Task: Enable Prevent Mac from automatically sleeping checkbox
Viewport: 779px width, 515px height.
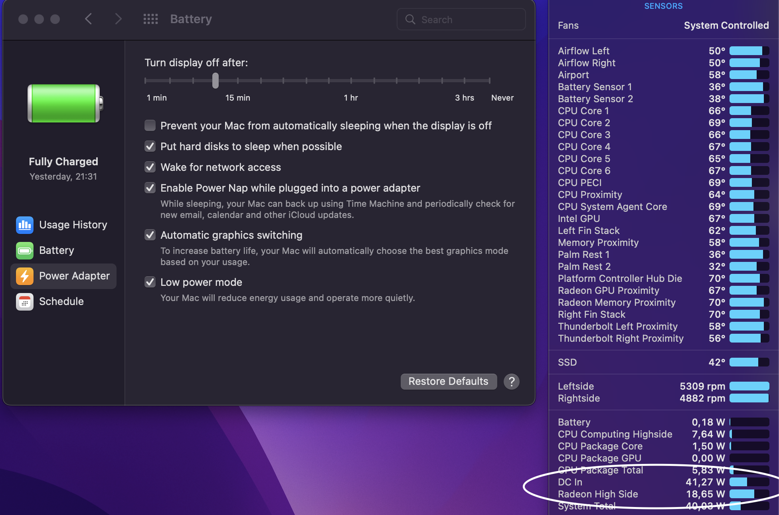Action: coord(150,126)
